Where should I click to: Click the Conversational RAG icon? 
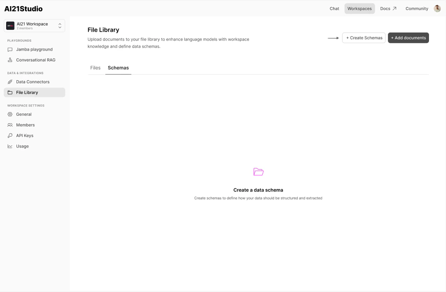point(10,60)
